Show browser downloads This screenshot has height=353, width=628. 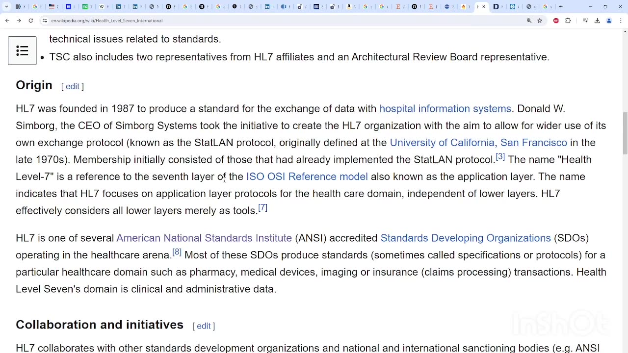[597, 21]
